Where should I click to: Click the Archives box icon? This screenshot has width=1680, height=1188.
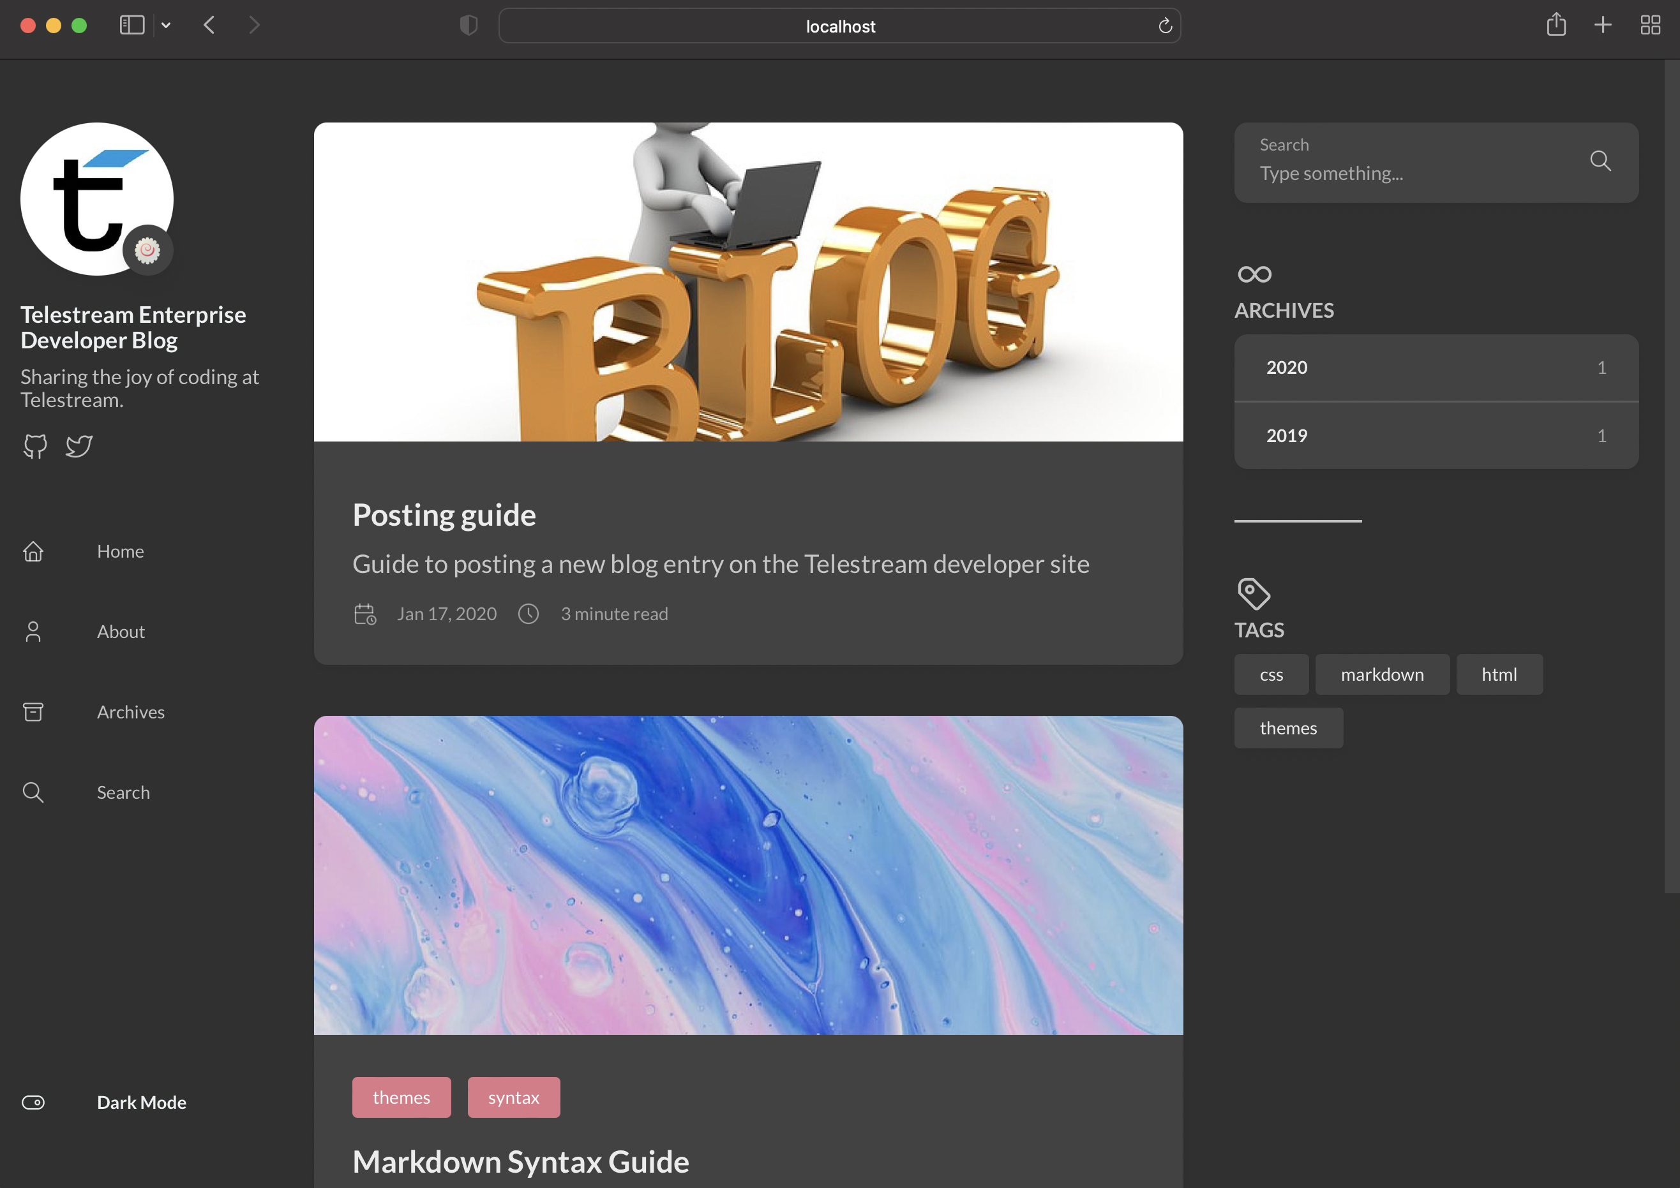pyautogui.click(x=33, y=712)
